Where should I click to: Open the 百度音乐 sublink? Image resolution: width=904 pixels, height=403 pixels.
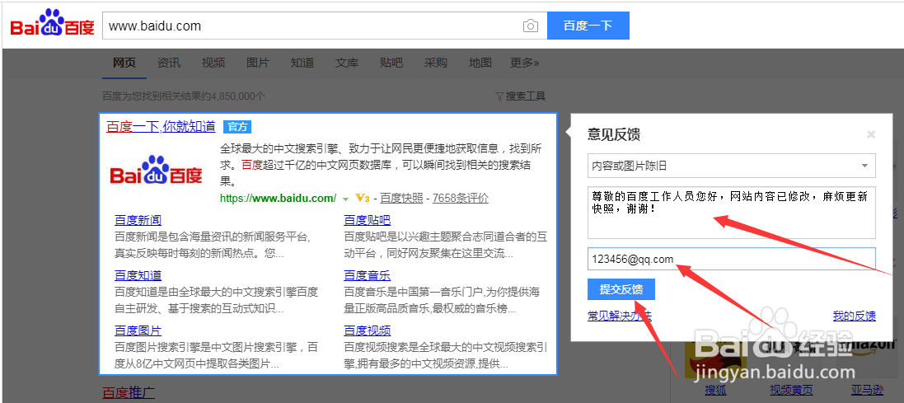[368, 275]
